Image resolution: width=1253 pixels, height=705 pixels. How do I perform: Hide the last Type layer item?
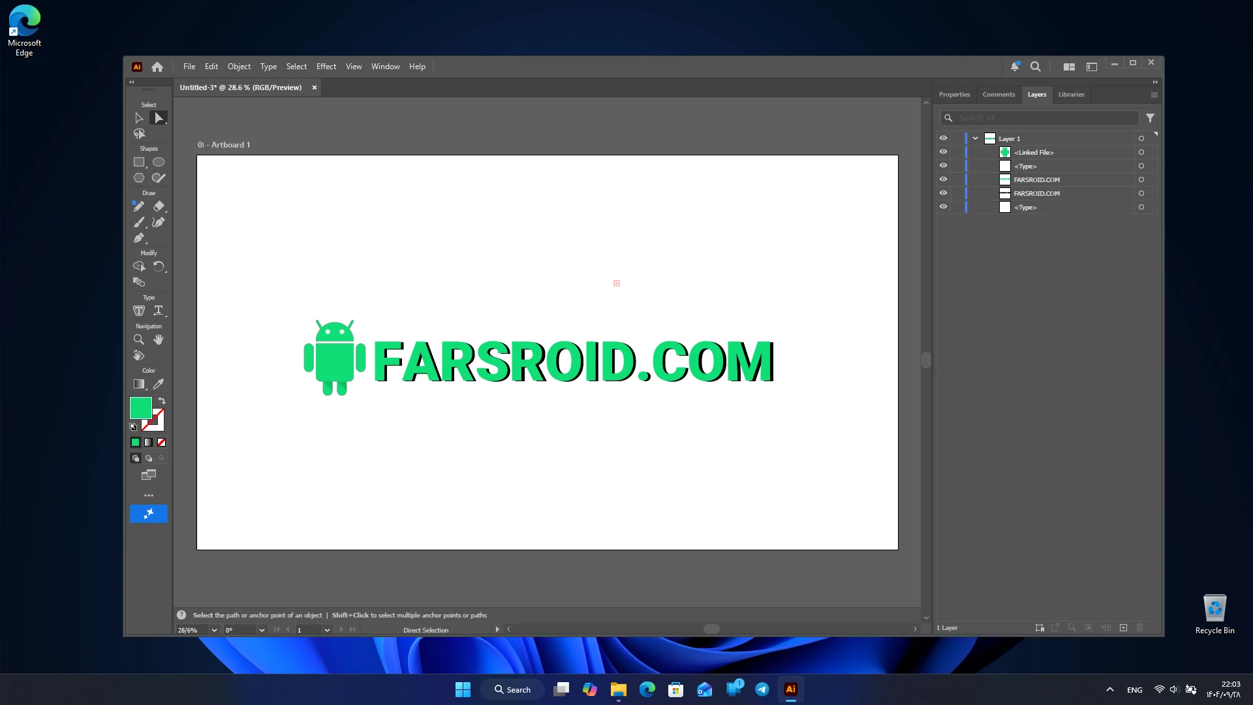pyautogui.click(x=943, y=207)
